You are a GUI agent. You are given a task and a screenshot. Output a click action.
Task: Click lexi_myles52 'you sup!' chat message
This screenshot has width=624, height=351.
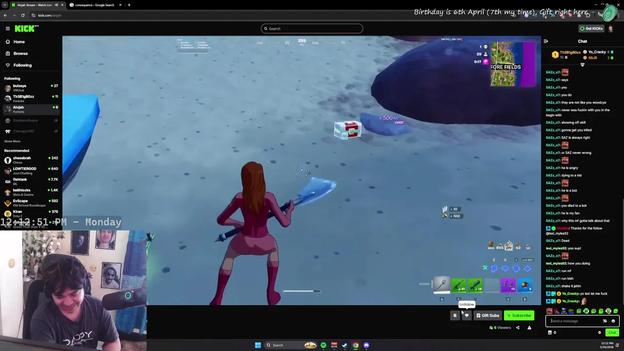(x=564, y=249)
